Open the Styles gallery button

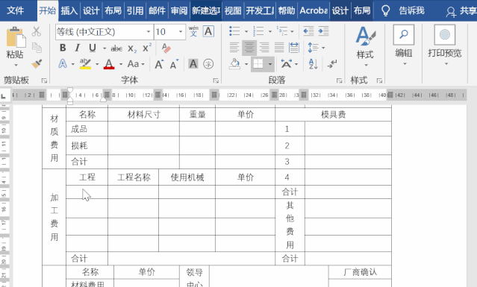click(365, 45)
